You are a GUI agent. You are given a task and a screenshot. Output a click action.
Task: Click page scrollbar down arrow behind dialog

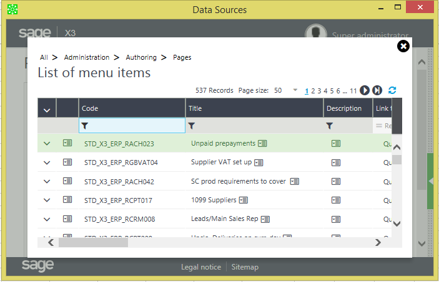click(422, 243)
